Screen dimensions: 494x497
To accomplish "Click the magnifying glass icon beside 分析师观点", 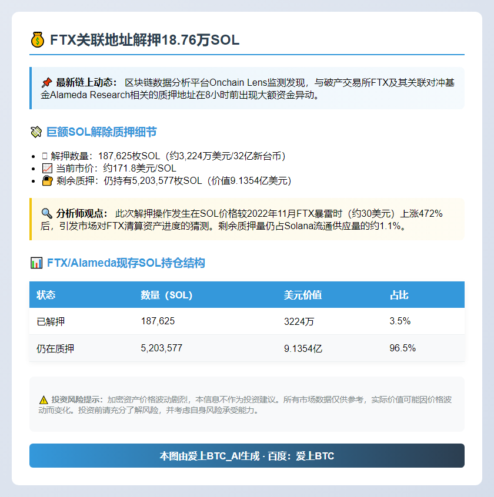I will pyautogui.click(x=46, y=213).
